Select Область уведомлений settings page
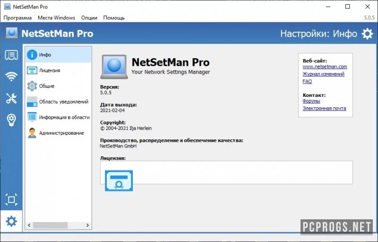 tap(58, 102)
